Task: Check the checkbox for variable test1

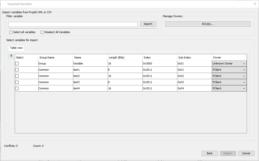Action: click(x=17, y=70)
